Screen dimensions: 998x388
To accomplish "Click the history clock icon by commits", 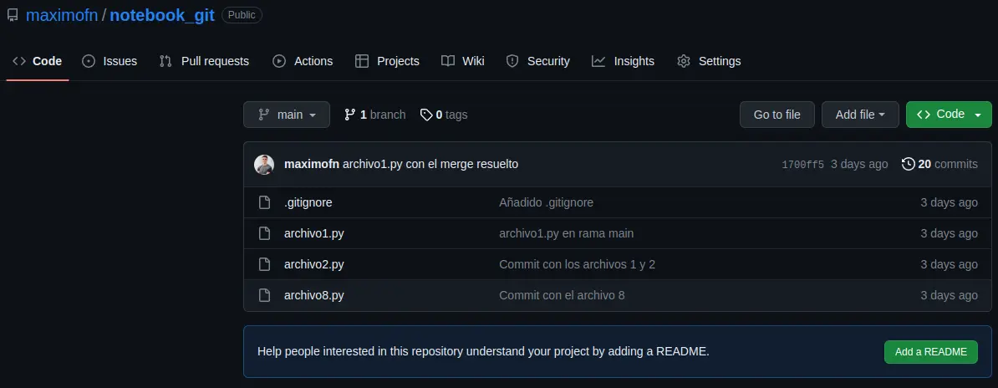I will pos(909,165).
